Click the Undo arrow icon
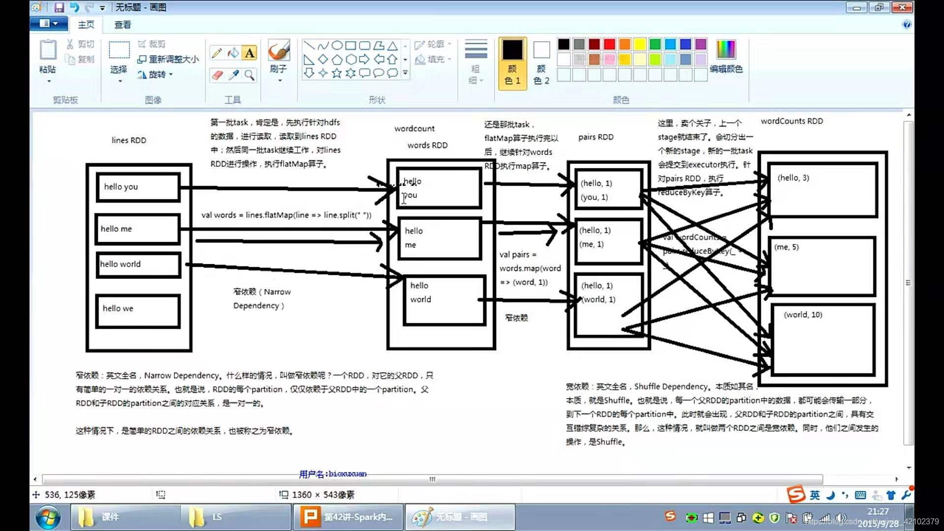Viewport: 944px width, 531px height. point(74,7)
